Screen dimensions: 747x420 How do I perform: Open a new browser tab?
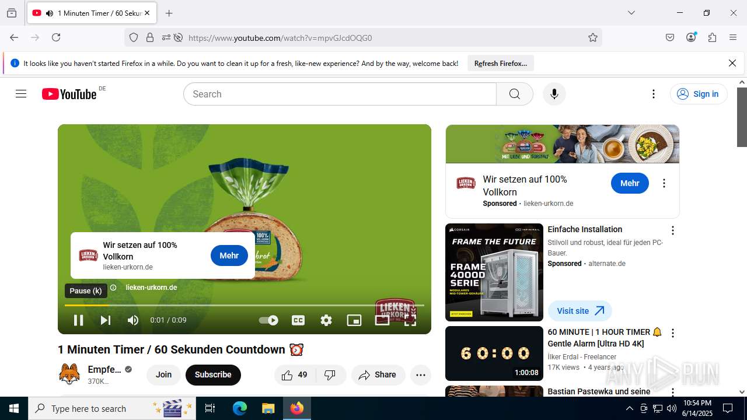pyautogui.click(x=169, y=13)
